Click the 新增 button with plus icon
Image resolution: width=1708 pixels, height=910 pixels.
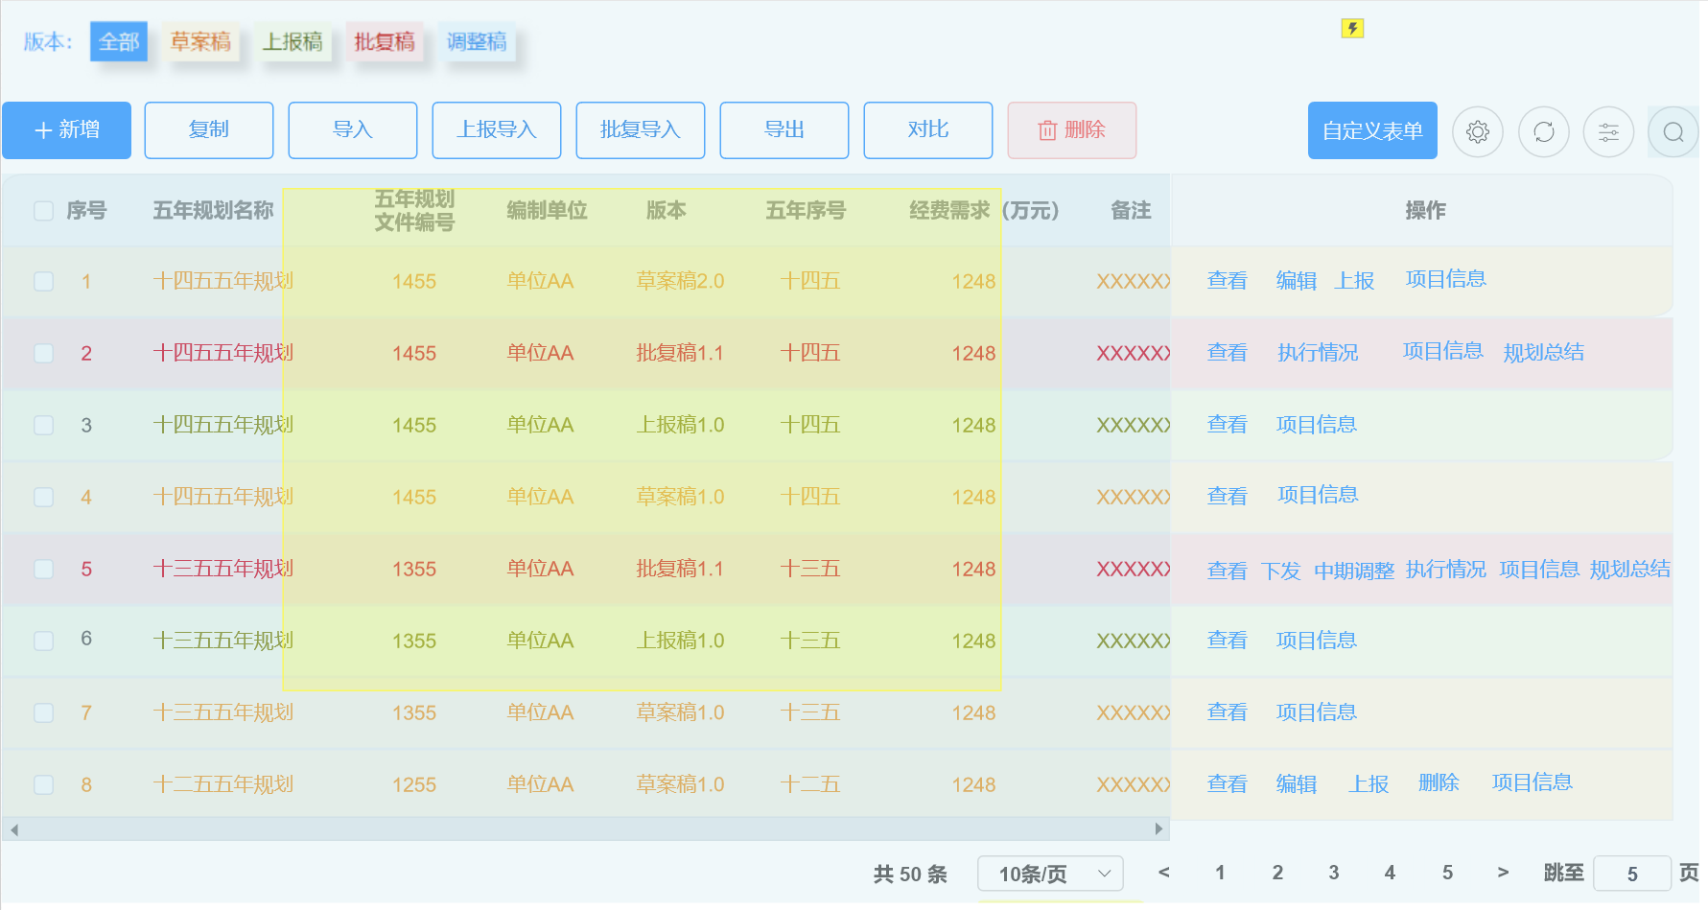point(66,130)
